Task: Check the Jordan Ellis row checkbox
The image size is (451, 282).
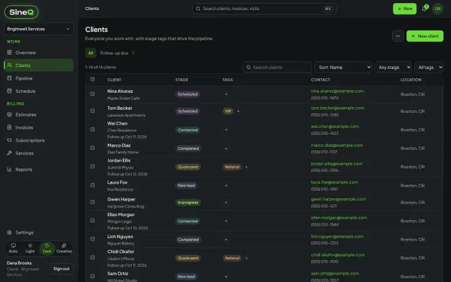Action: click(x=92, y=166)
